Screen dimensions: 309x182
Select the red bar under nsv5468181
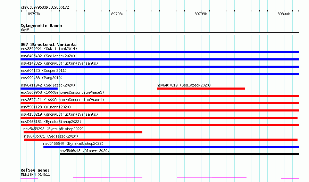(x=160, y=125)
